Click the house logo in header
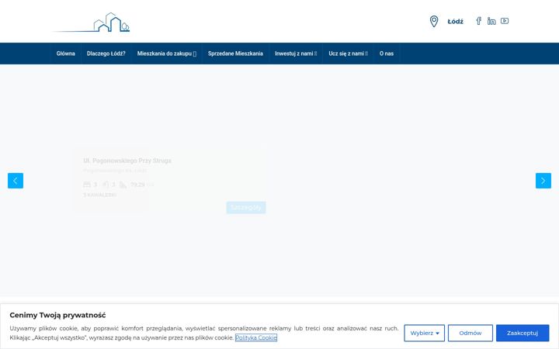 (x=92, y=22)
